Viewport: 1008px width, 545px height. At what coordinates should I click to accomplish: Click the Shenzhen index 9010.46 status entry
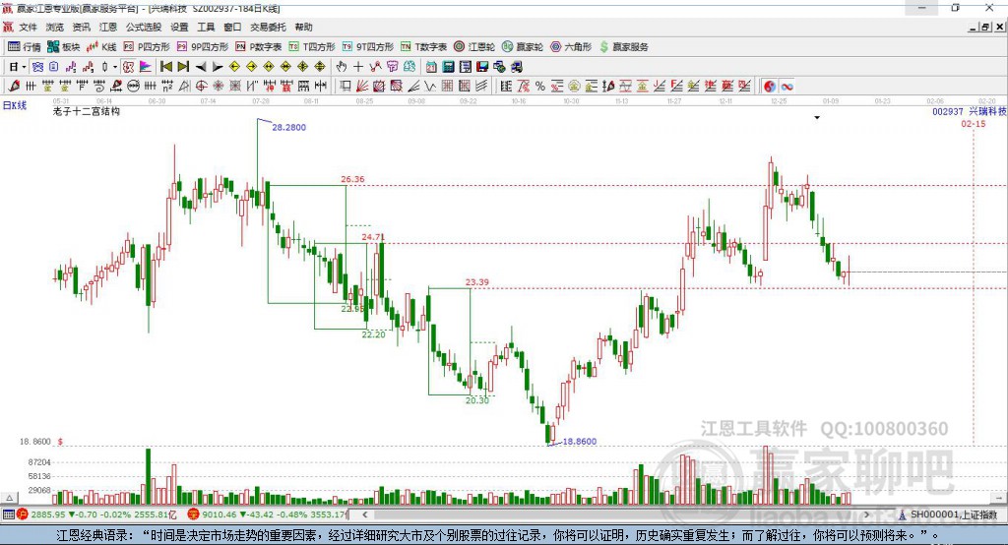[267, 515]
